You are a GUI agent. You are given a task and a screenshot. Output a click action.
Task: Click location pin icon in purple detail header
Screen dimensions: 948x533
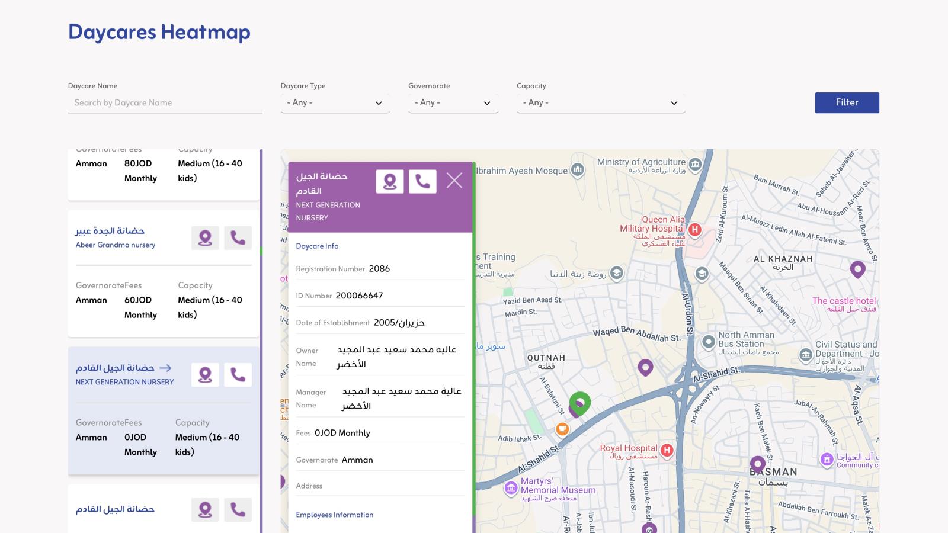coord(390,181)
